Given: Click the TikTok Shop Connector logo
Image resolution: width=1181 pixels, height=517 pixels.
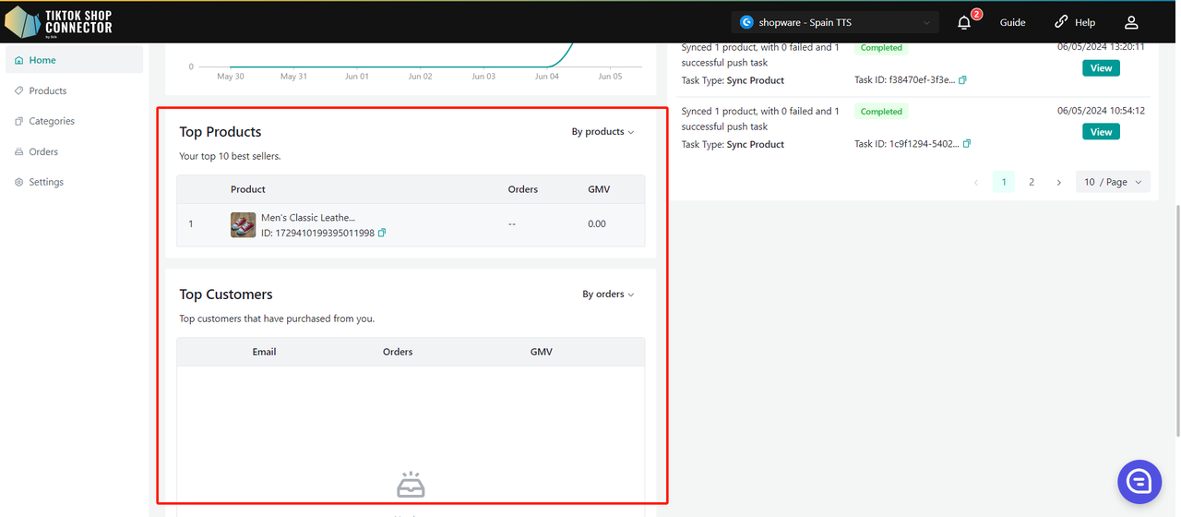Looking at the screenshot, I should coord(59,21).
